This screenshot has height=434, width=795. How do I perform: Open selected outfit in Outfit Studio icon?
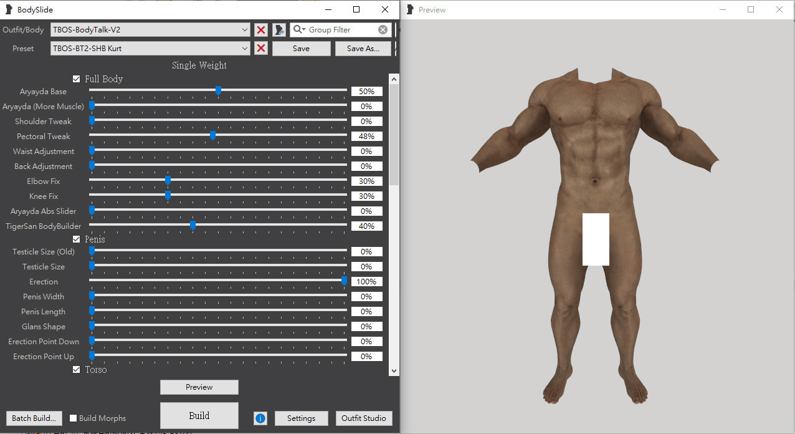(279, 29)
